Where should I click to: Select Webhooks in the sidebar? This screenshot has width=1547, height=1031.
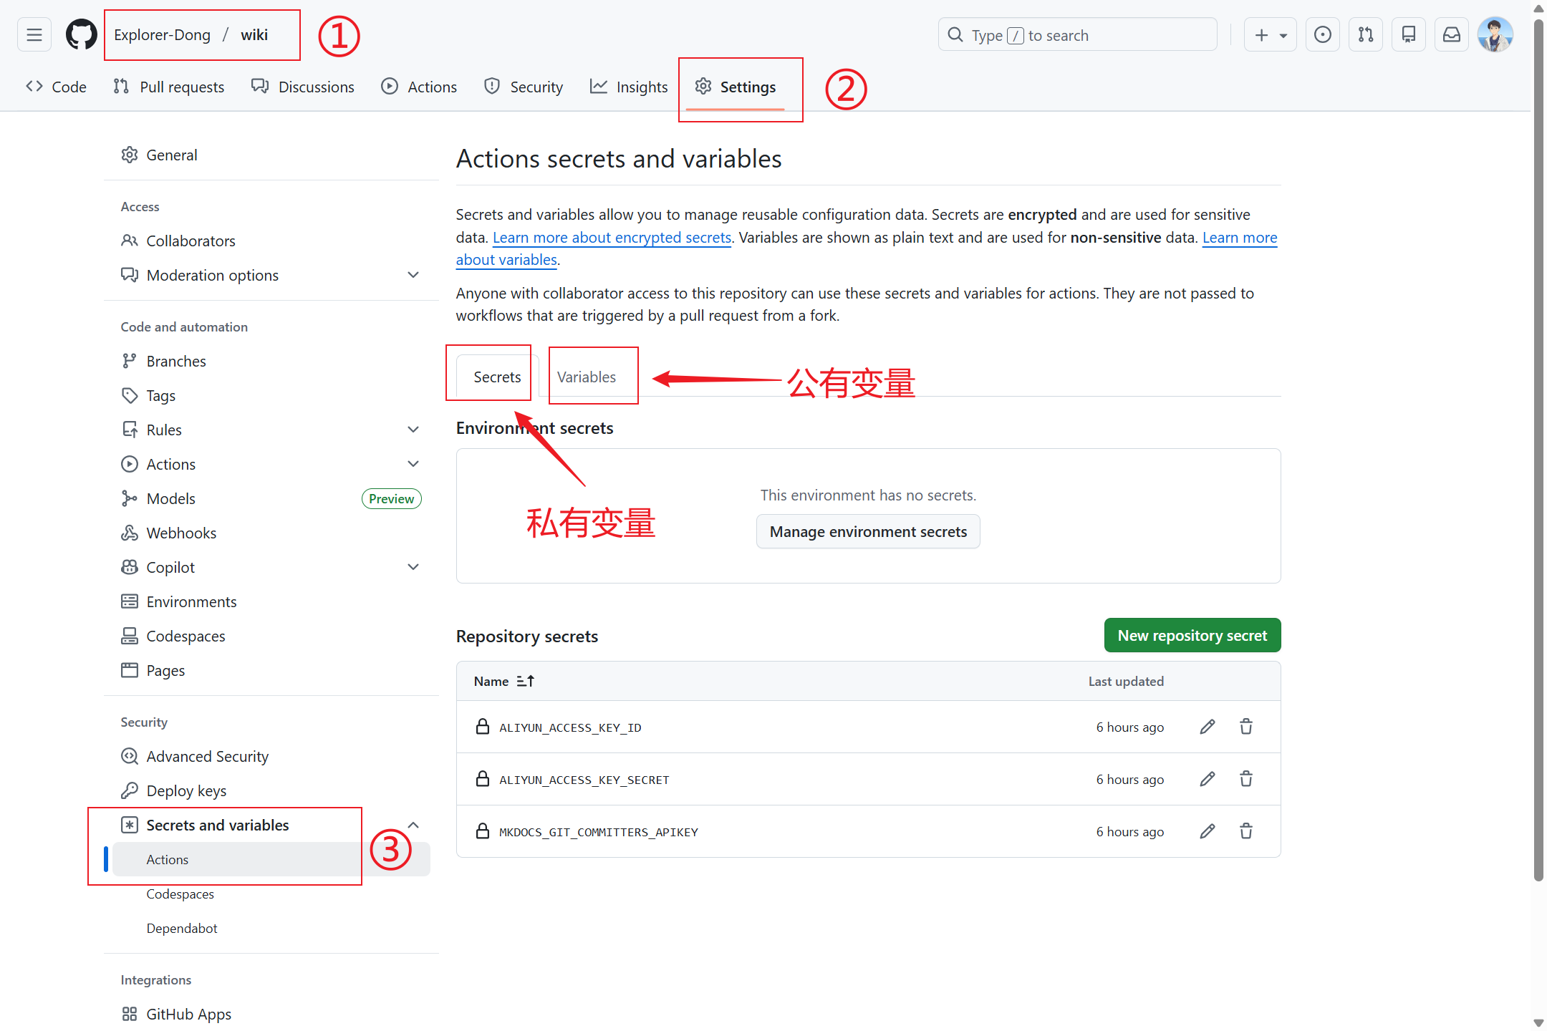(181, 533)
